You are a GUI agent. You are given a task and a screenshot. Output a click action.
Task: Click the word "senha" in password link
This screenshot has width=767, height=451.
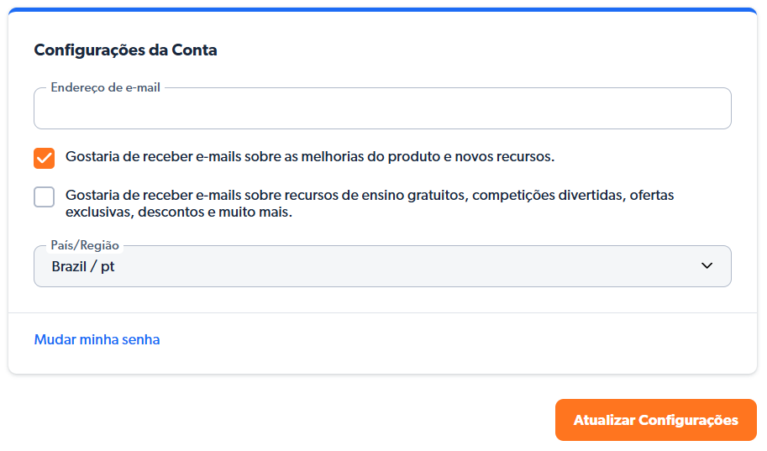point(140,340)
